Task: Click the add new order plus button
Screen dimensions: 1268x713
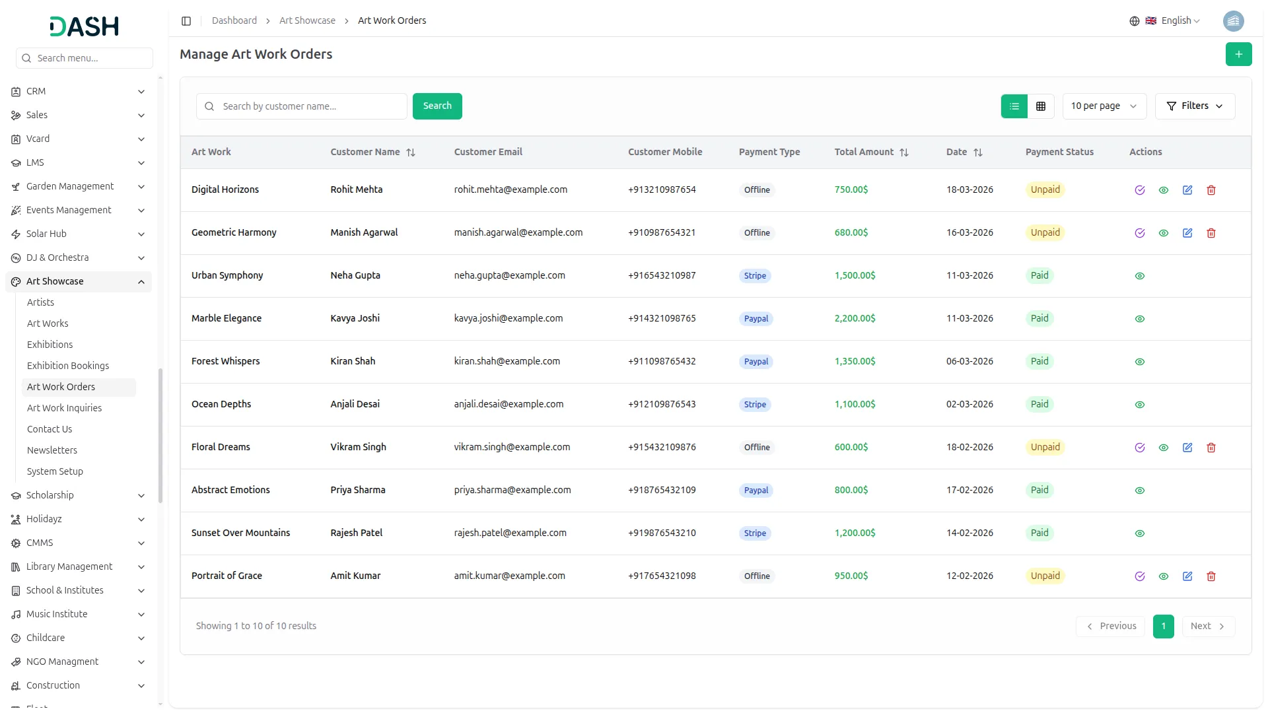Action: pos(1238,54)
